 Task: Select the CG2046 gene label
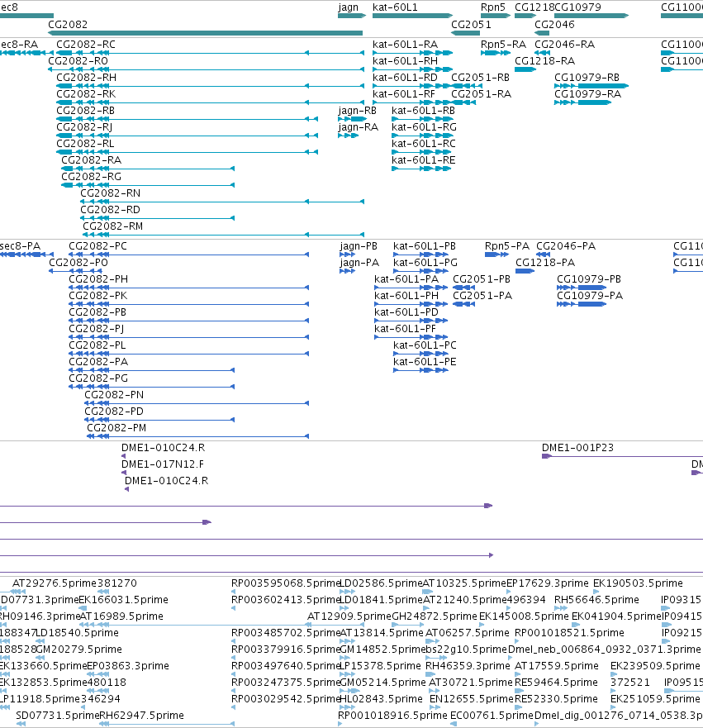click(x=554, y=25)
